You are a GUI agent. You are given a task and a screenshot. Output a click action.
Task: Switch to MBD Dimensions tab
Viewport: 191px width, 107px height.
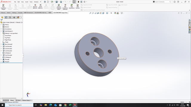pos(28,12)
